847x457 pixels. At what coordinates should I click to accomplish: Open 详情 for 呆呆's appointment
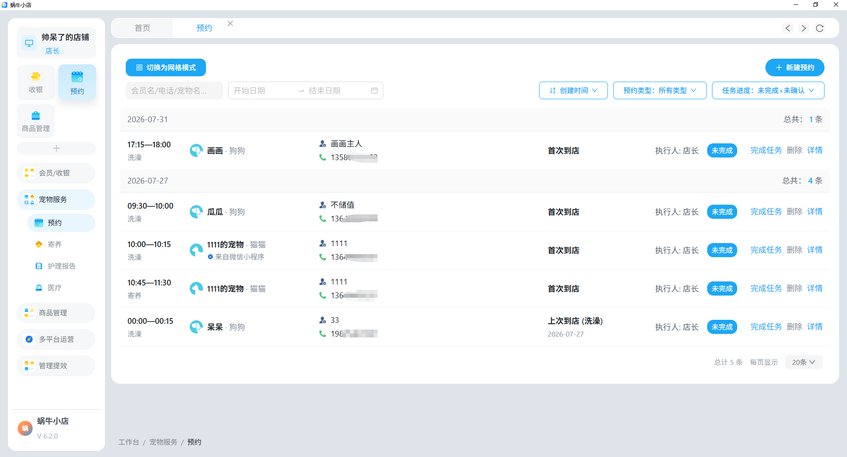pyautogui.click(x=815, y=327)
